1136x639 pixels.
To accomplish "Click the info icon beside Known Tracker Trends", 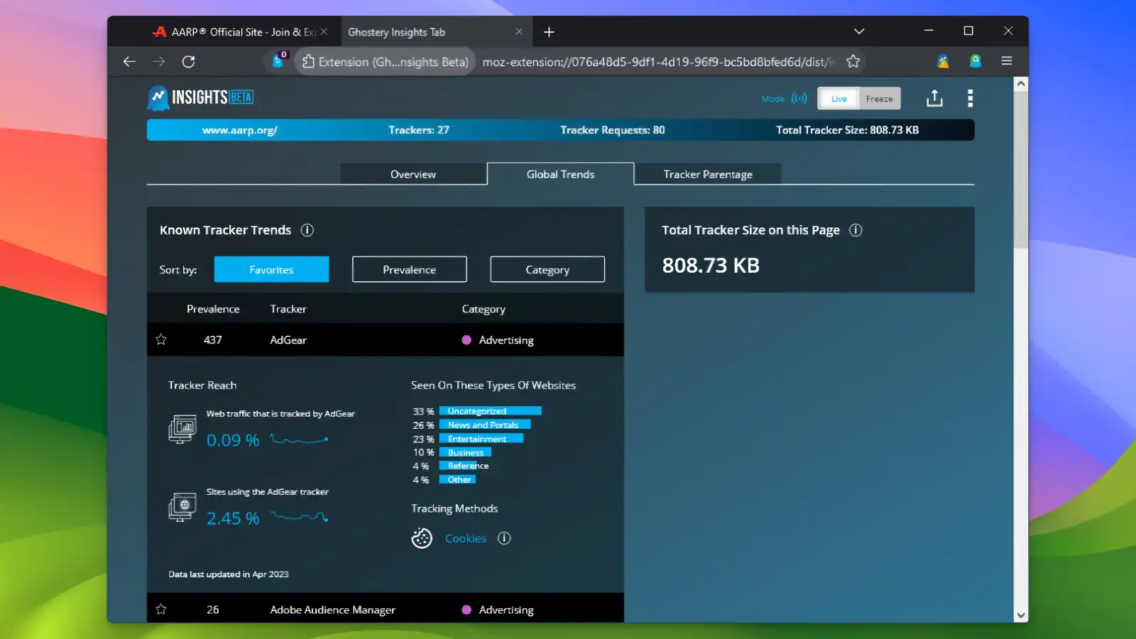I will [307, 229].
